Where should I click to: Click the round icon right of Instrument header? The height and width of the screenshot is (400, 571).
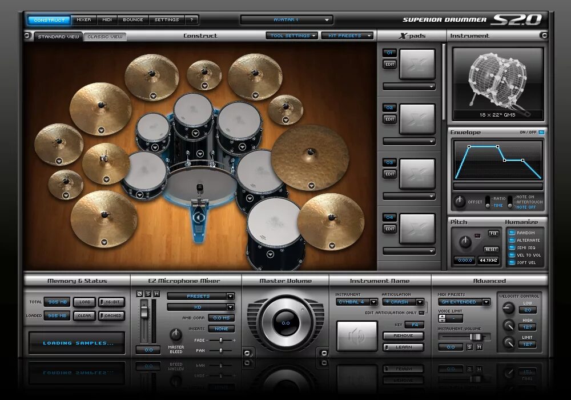[544, 35]
